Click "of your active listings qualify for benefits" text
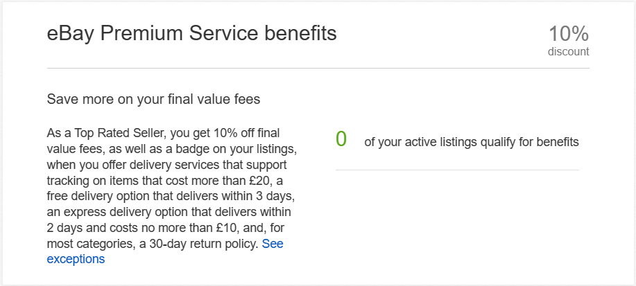 pyautogui.click(x=471, y=142)
